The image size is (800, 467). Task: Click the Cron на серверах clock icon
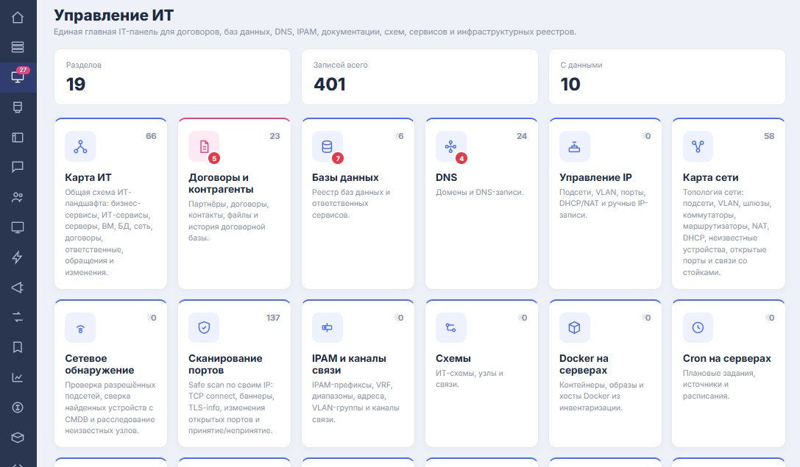698,327
